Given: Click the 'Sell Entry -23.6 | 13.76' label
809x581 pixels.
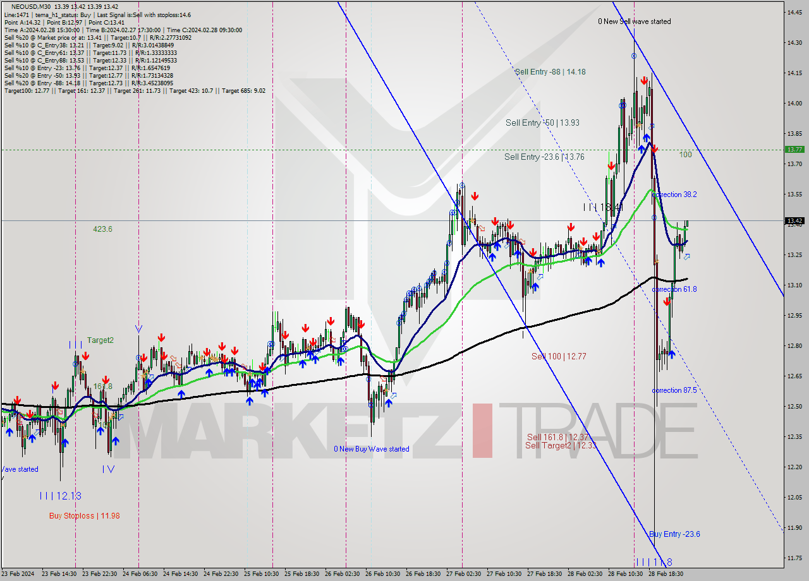Looking at the screenshot, I should click(x=544, y=157).
